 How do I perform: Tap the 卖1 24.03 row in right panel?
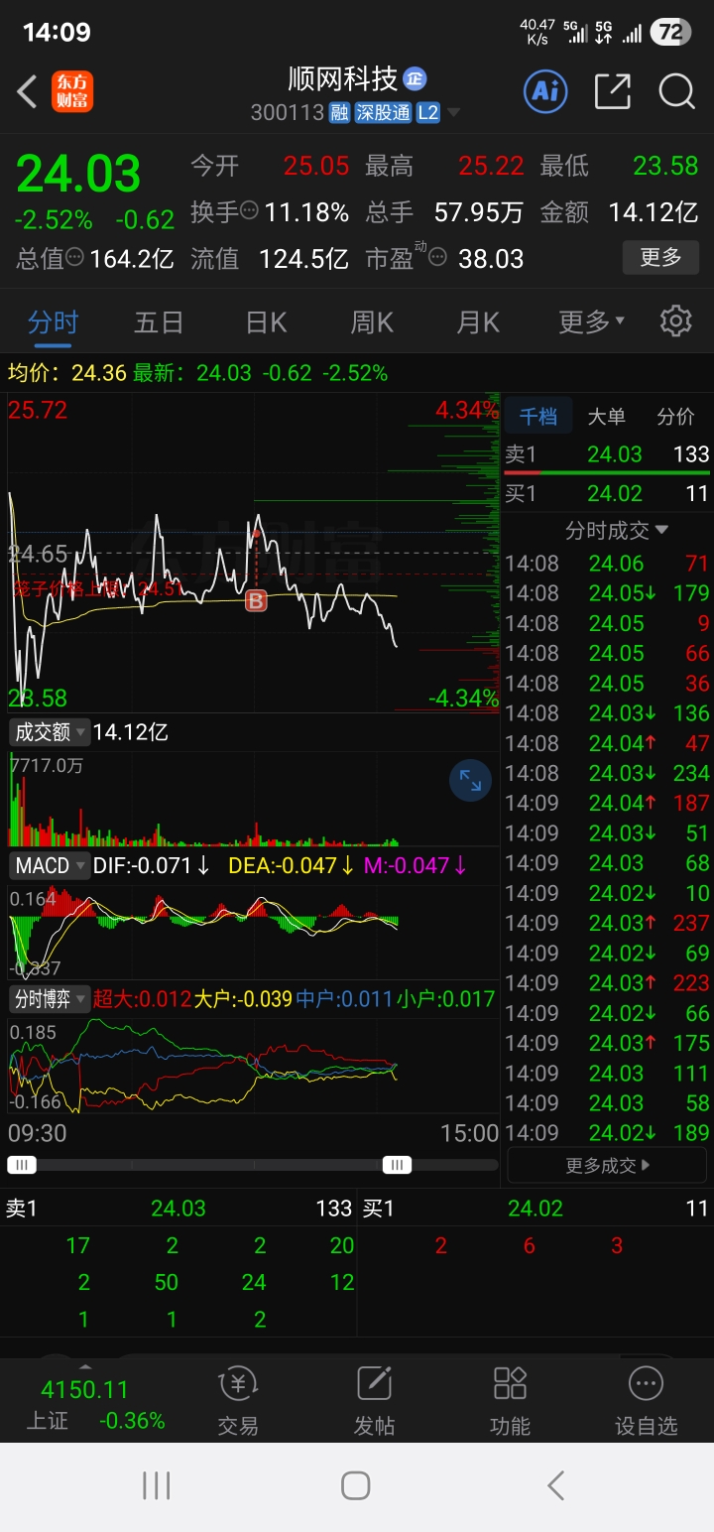(x=607, y=454)
